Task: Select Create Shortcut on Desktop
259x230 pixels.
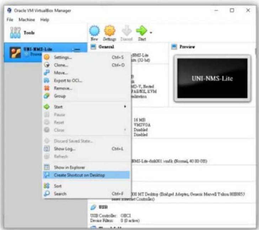Action: pyautogui.click(x=86, y=175)
